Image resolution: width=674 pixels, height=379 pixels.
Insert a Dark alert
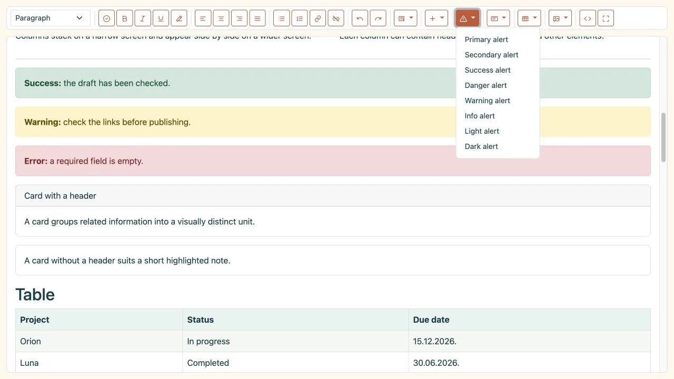pyautogui.click(x=498, y=146)
